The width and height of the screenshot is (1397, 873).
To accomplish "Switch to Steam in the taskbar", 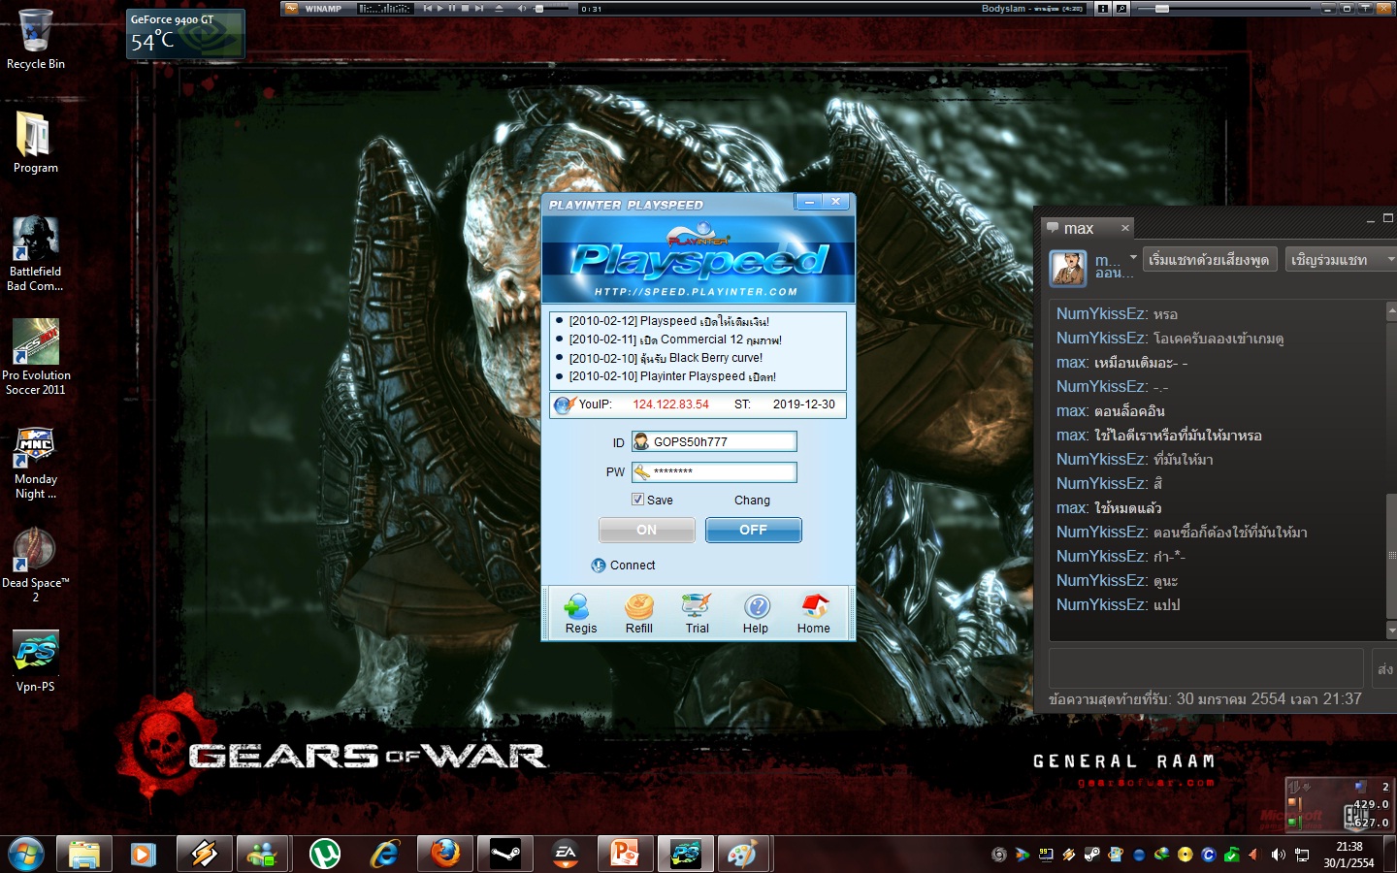I will click(x=505, y=854).
